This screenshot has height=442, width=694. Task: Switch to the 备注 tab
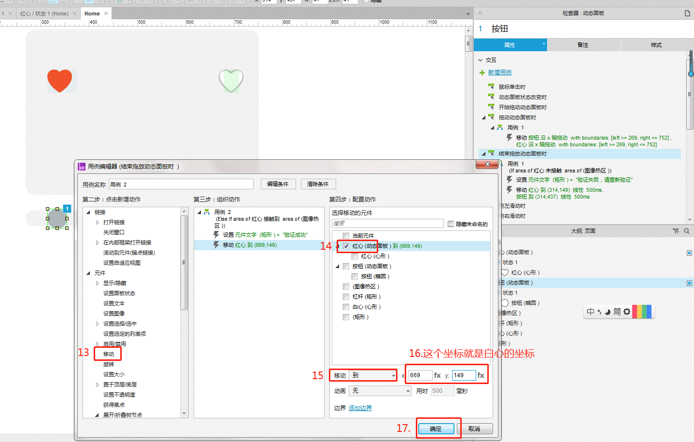583,45
